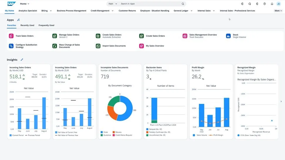Open Recognized Margin card title
This screenshot has width=285, height=160.
[247, 68]
